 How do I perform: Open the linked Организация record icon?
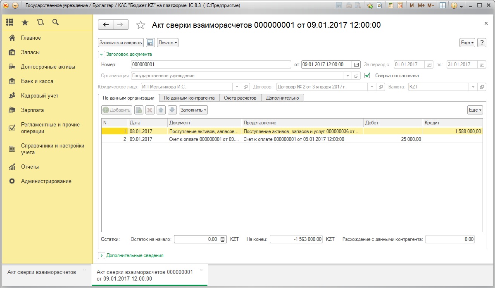356,76
